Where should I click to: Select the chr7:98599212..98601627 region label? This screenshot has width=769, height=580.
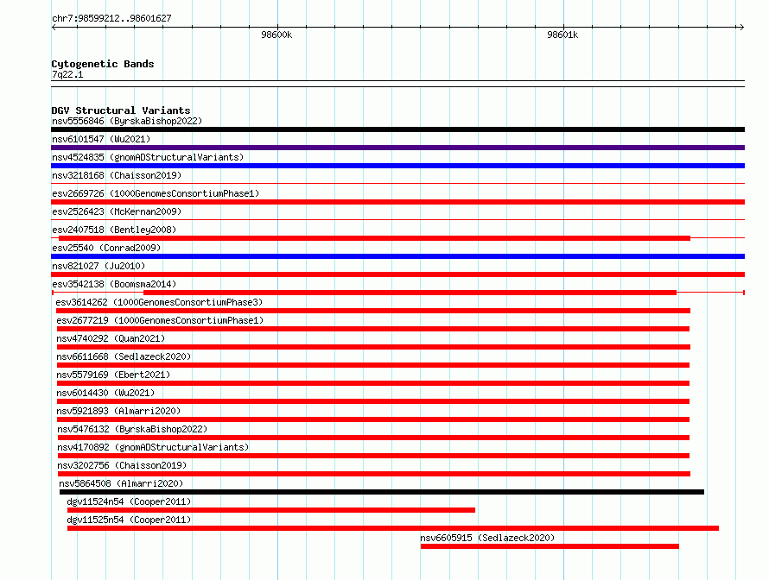[111, 18]
